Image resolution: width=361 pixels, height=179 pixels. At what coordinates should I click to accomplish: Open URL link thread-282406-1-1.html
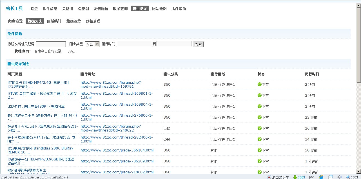pyautogui.click(x=117, y=139)
